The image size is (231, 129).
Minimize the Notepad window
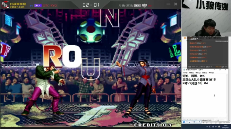coord(214,70)
